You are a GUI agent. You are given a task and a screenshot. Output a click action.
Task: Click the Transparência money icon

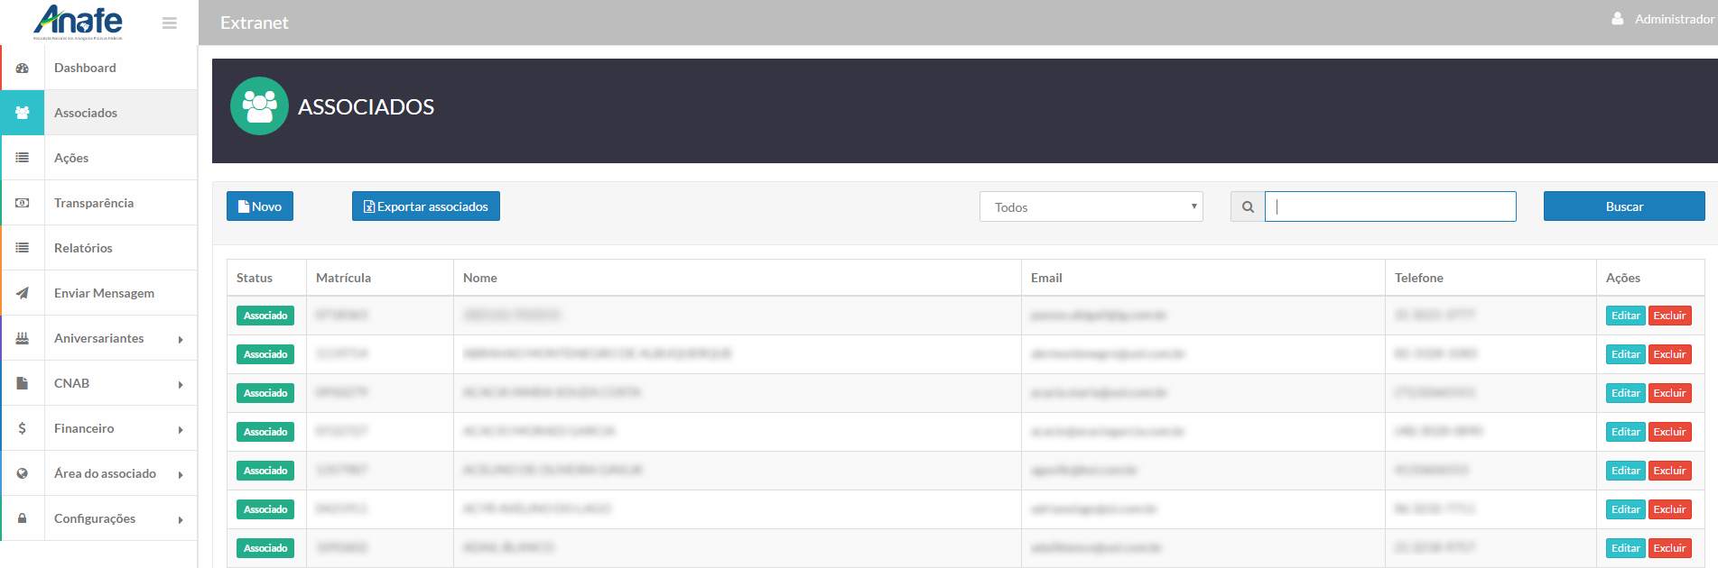pos(23,203)
